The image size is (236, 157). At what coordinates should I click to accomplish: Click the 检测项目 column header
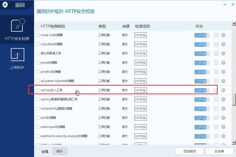click(x=142, y=26)
